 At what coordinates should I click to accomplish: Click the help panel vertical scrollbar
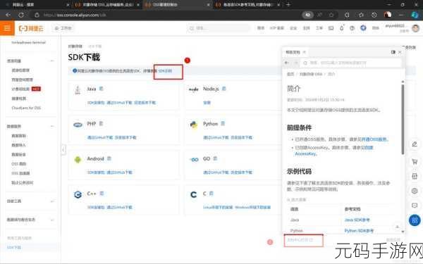[403, 120]
